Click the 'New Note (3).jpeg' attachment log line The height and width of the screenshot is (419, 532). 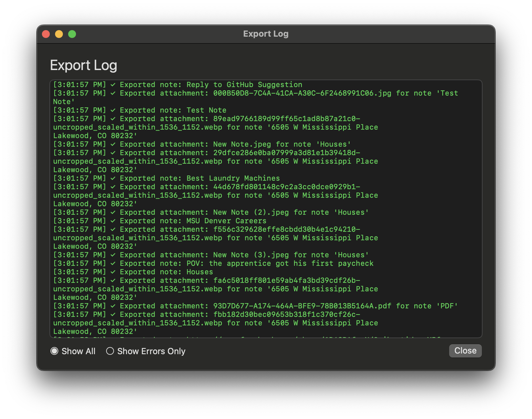(211, 255)
